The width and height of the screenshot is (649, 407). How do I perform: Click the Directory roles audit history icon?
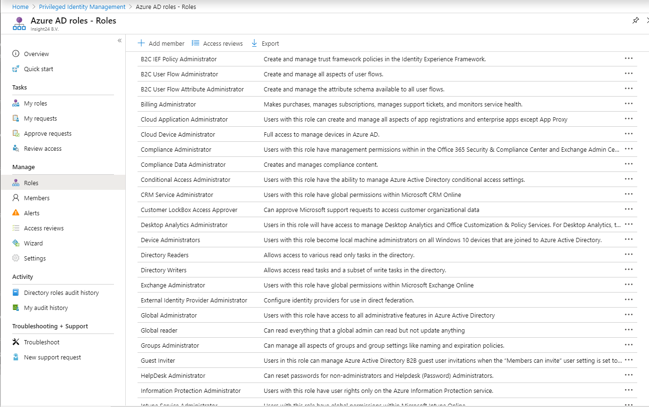(x=16, y=293)
